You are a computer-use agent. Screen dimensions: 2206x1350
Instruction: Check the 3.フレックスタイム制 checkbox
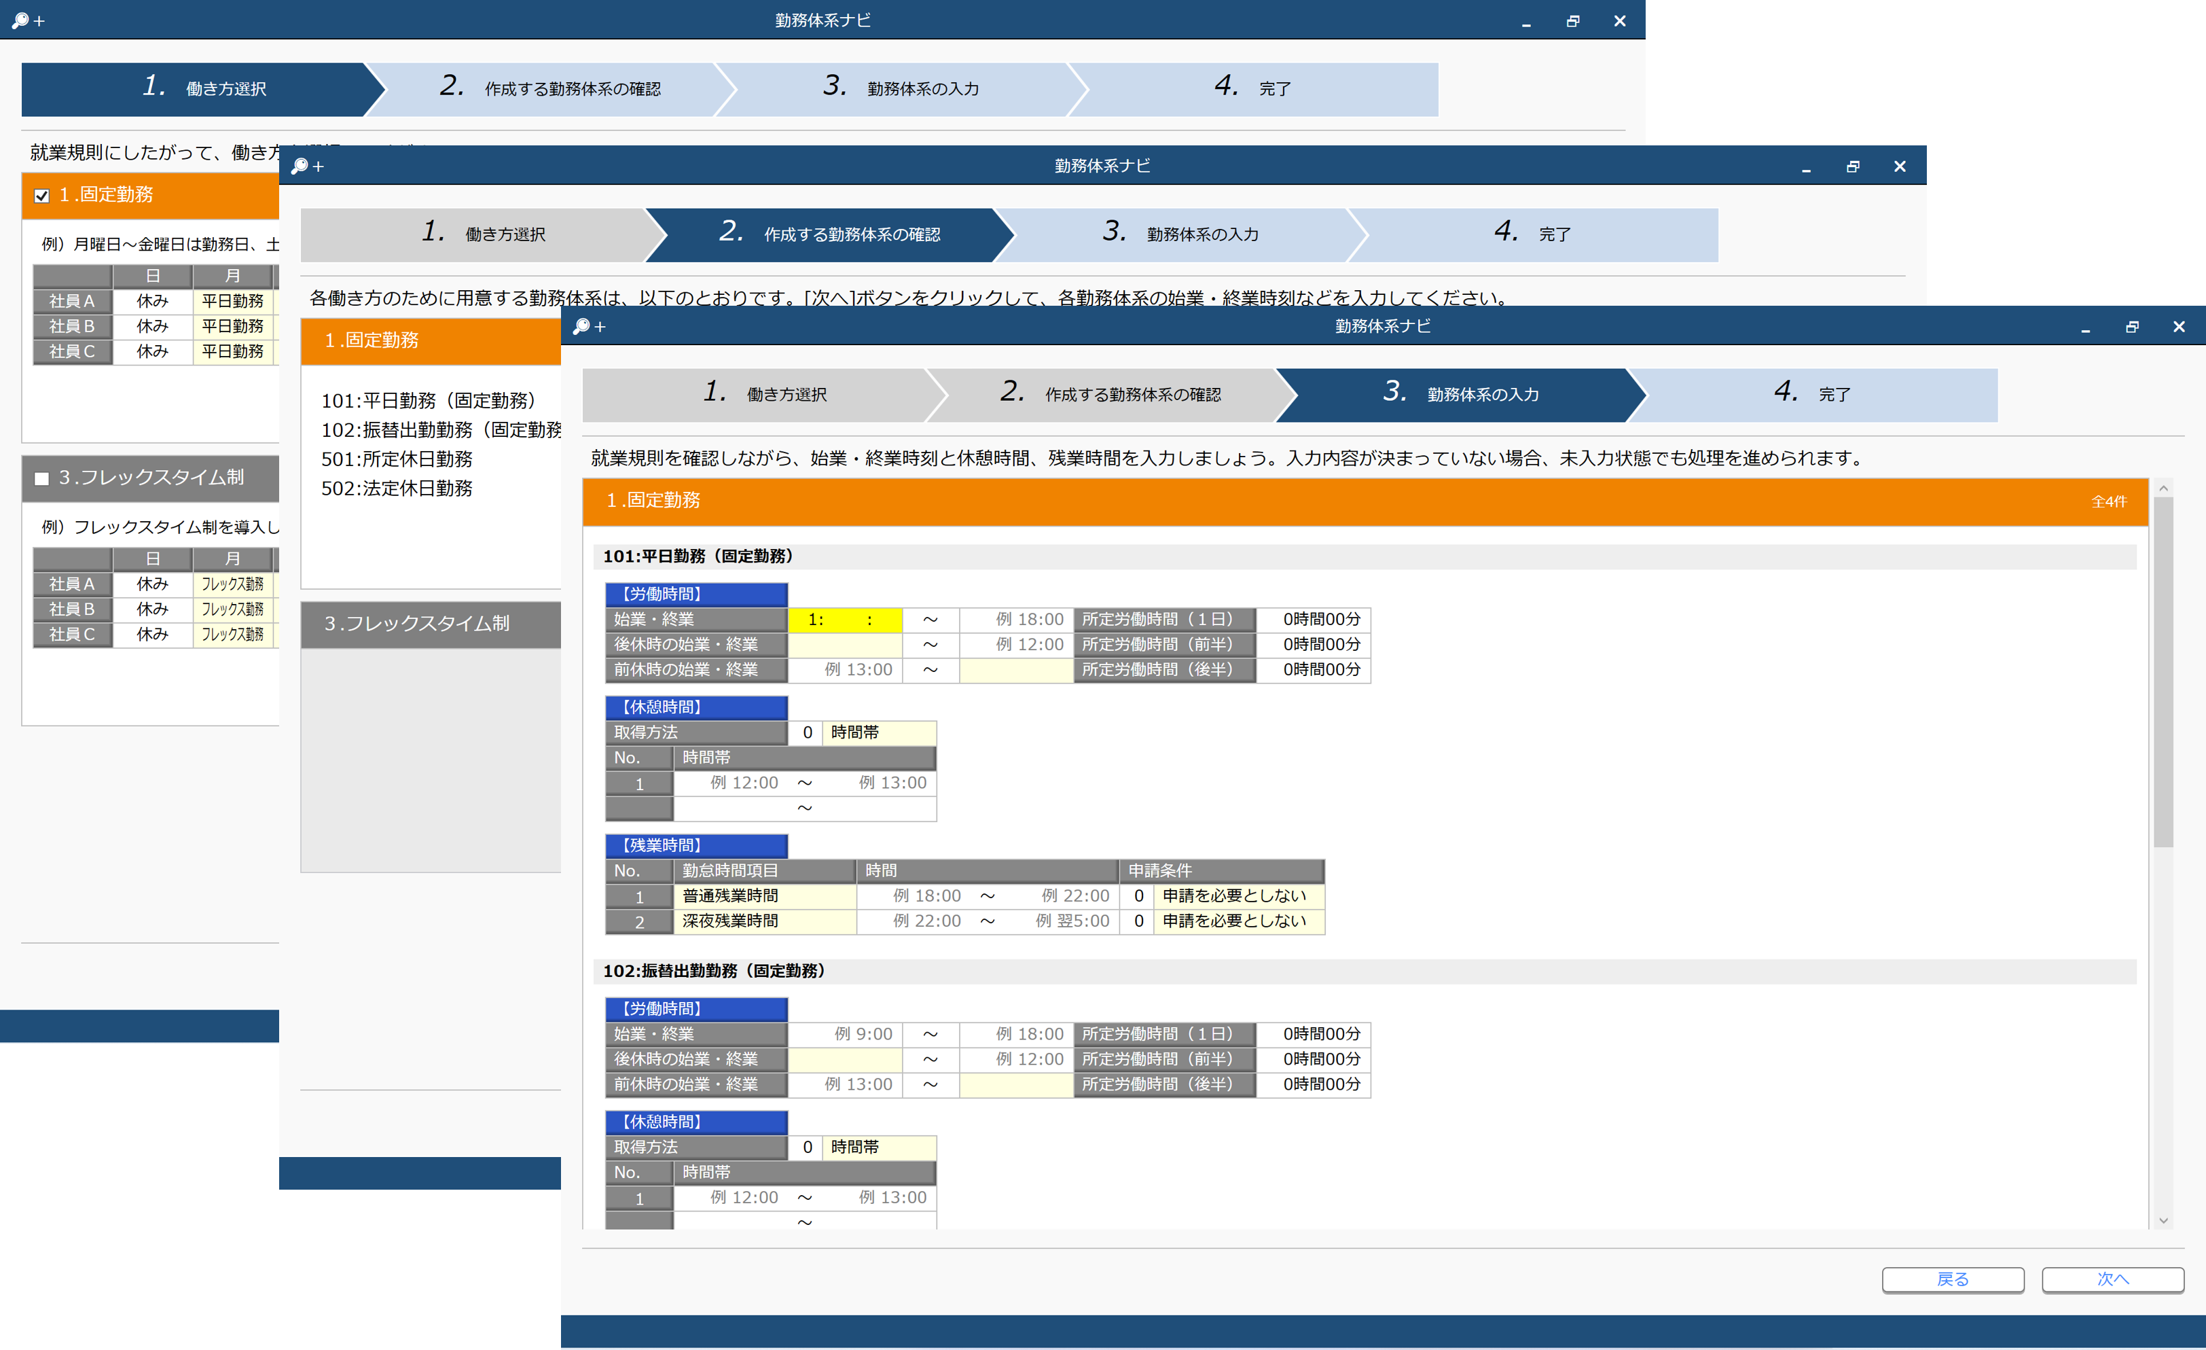tap(41, 478)
